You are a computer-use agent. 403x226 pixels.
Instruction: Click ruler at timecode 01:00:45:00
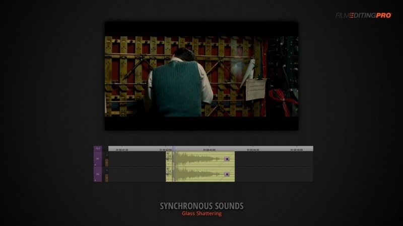(297, 150)
